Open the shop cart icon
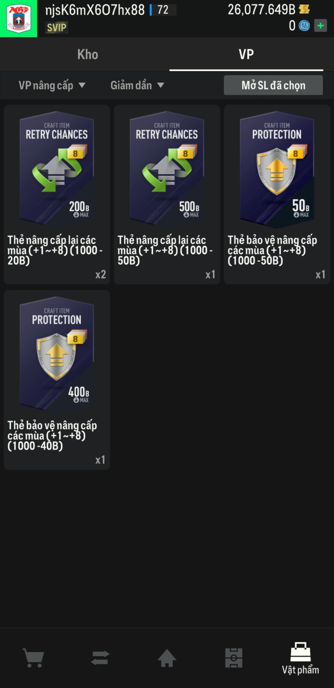This screenshot has width=334, height=688. pyautogui.click(x=33, y=658)
